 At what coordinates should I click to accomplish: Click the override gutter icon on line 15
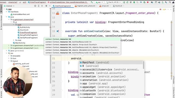click(58, 31)
